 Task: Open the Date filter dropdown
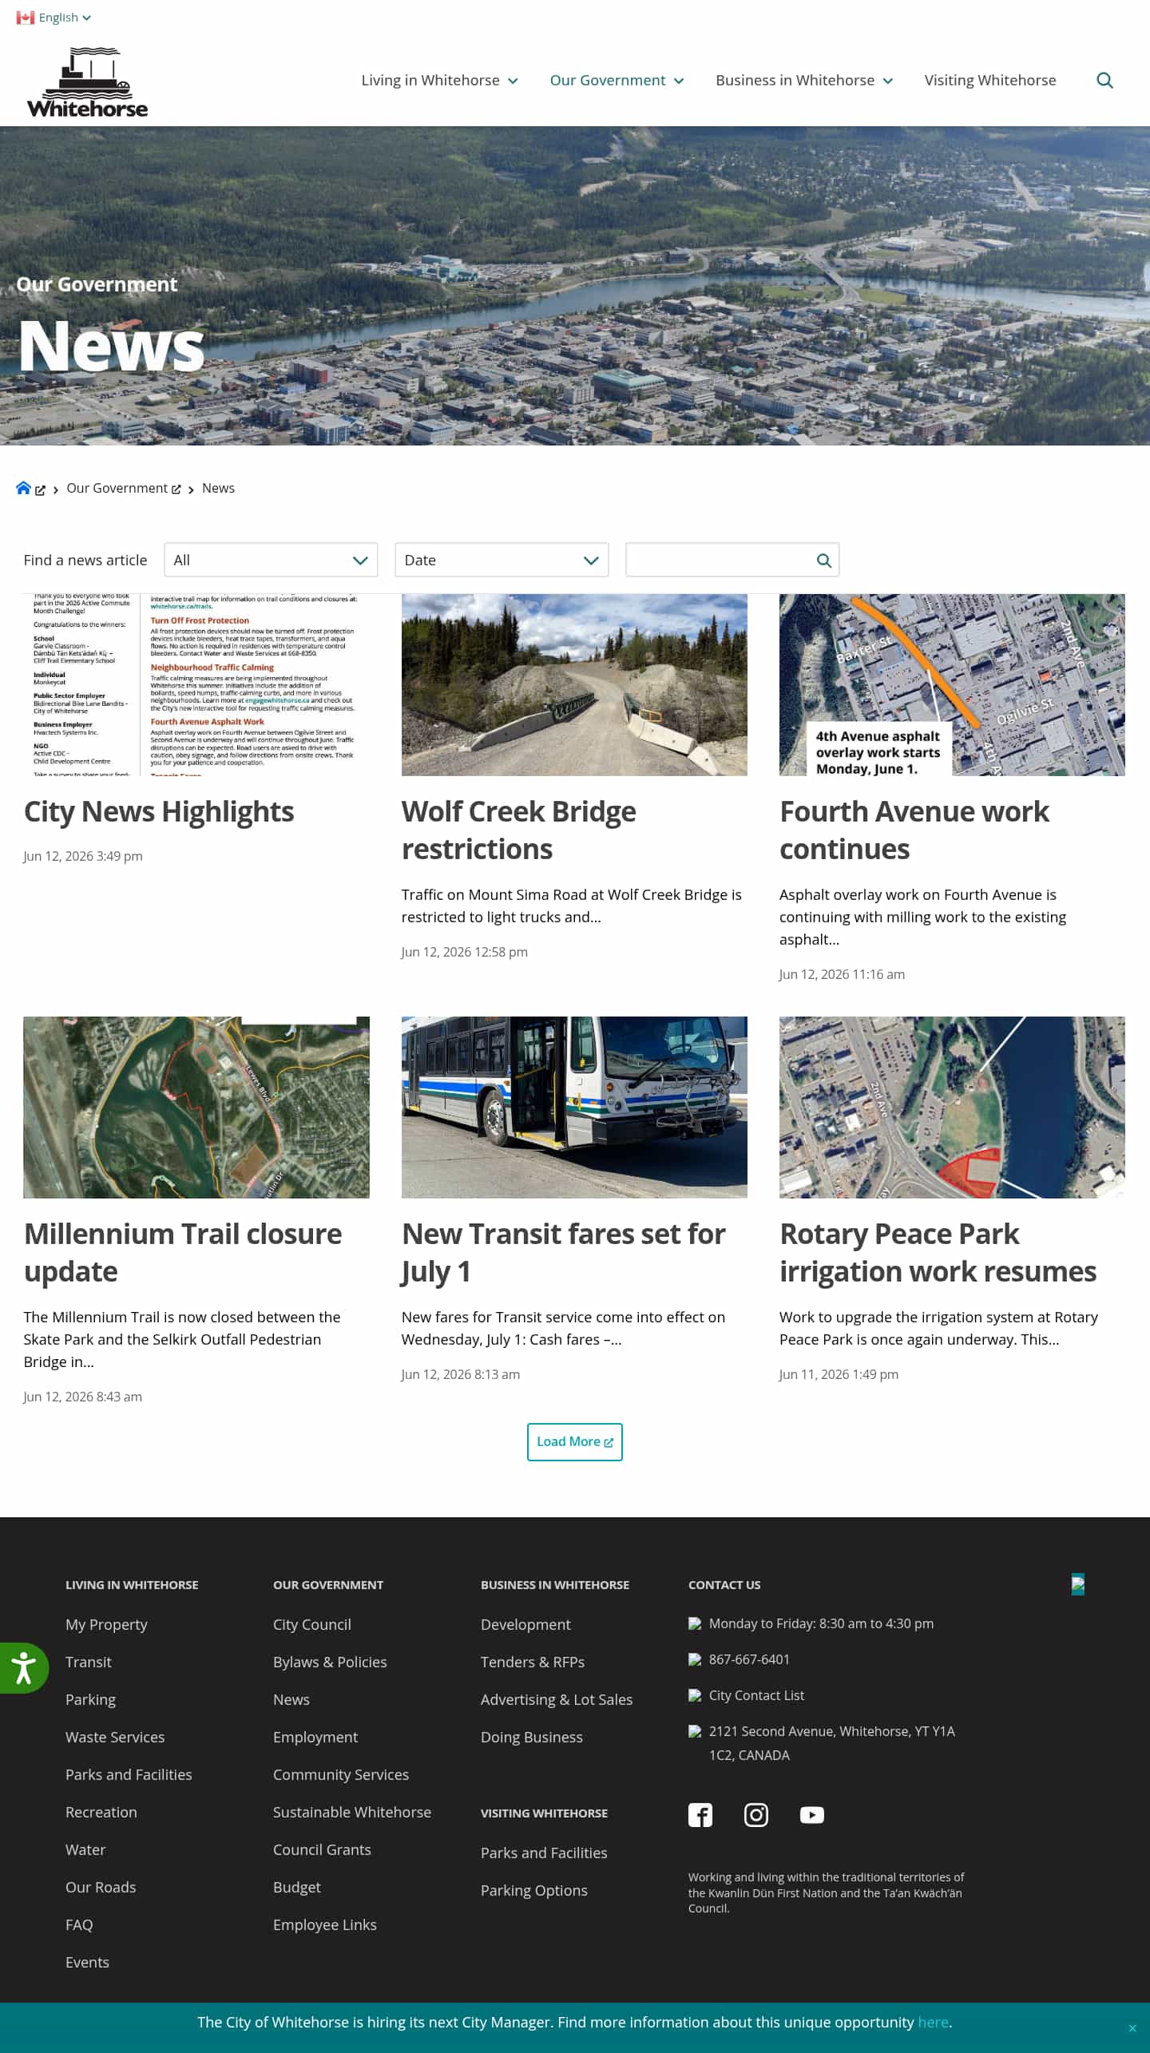click(x=502, y=560)
